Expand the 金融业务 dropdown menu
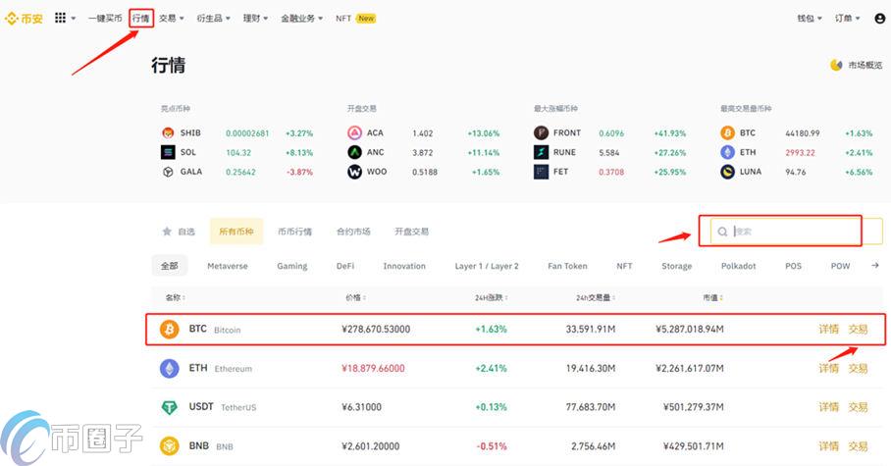The image size is (891, 466). [301, 18]
